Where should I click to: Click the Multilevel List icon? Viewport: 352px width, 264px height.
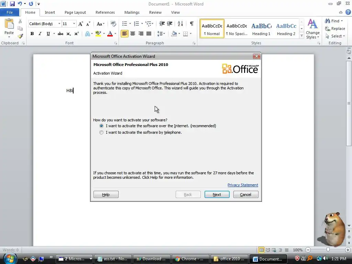coord(148,24)
